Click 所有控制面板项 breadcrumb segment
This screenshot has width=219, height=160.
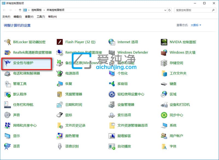click(x=56, y=10)
